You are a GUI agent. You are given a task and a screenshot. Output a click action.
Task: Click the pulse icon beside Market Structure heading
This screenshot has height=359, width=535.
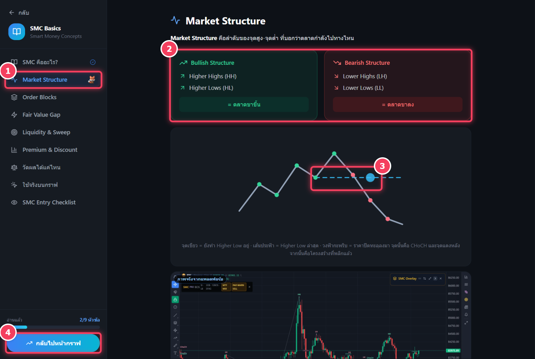(175, 20)
